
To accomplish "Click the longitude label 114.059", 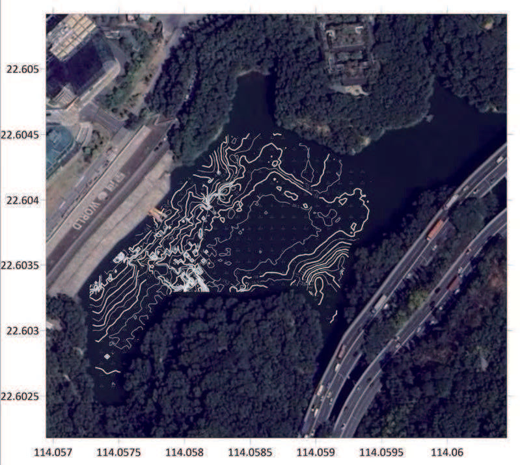I will pyautogui.click(x=316, y=453).
